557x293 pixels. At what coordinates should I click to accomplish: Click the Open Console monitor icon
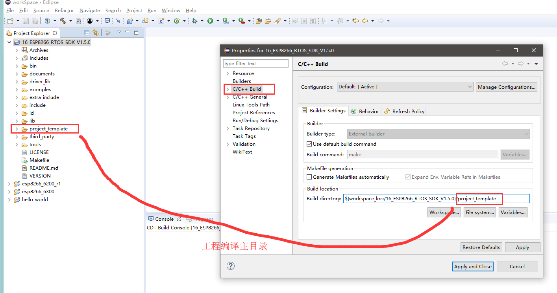[107, 21]
